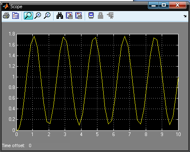Click the Time offset label

(x=14, y=145)
